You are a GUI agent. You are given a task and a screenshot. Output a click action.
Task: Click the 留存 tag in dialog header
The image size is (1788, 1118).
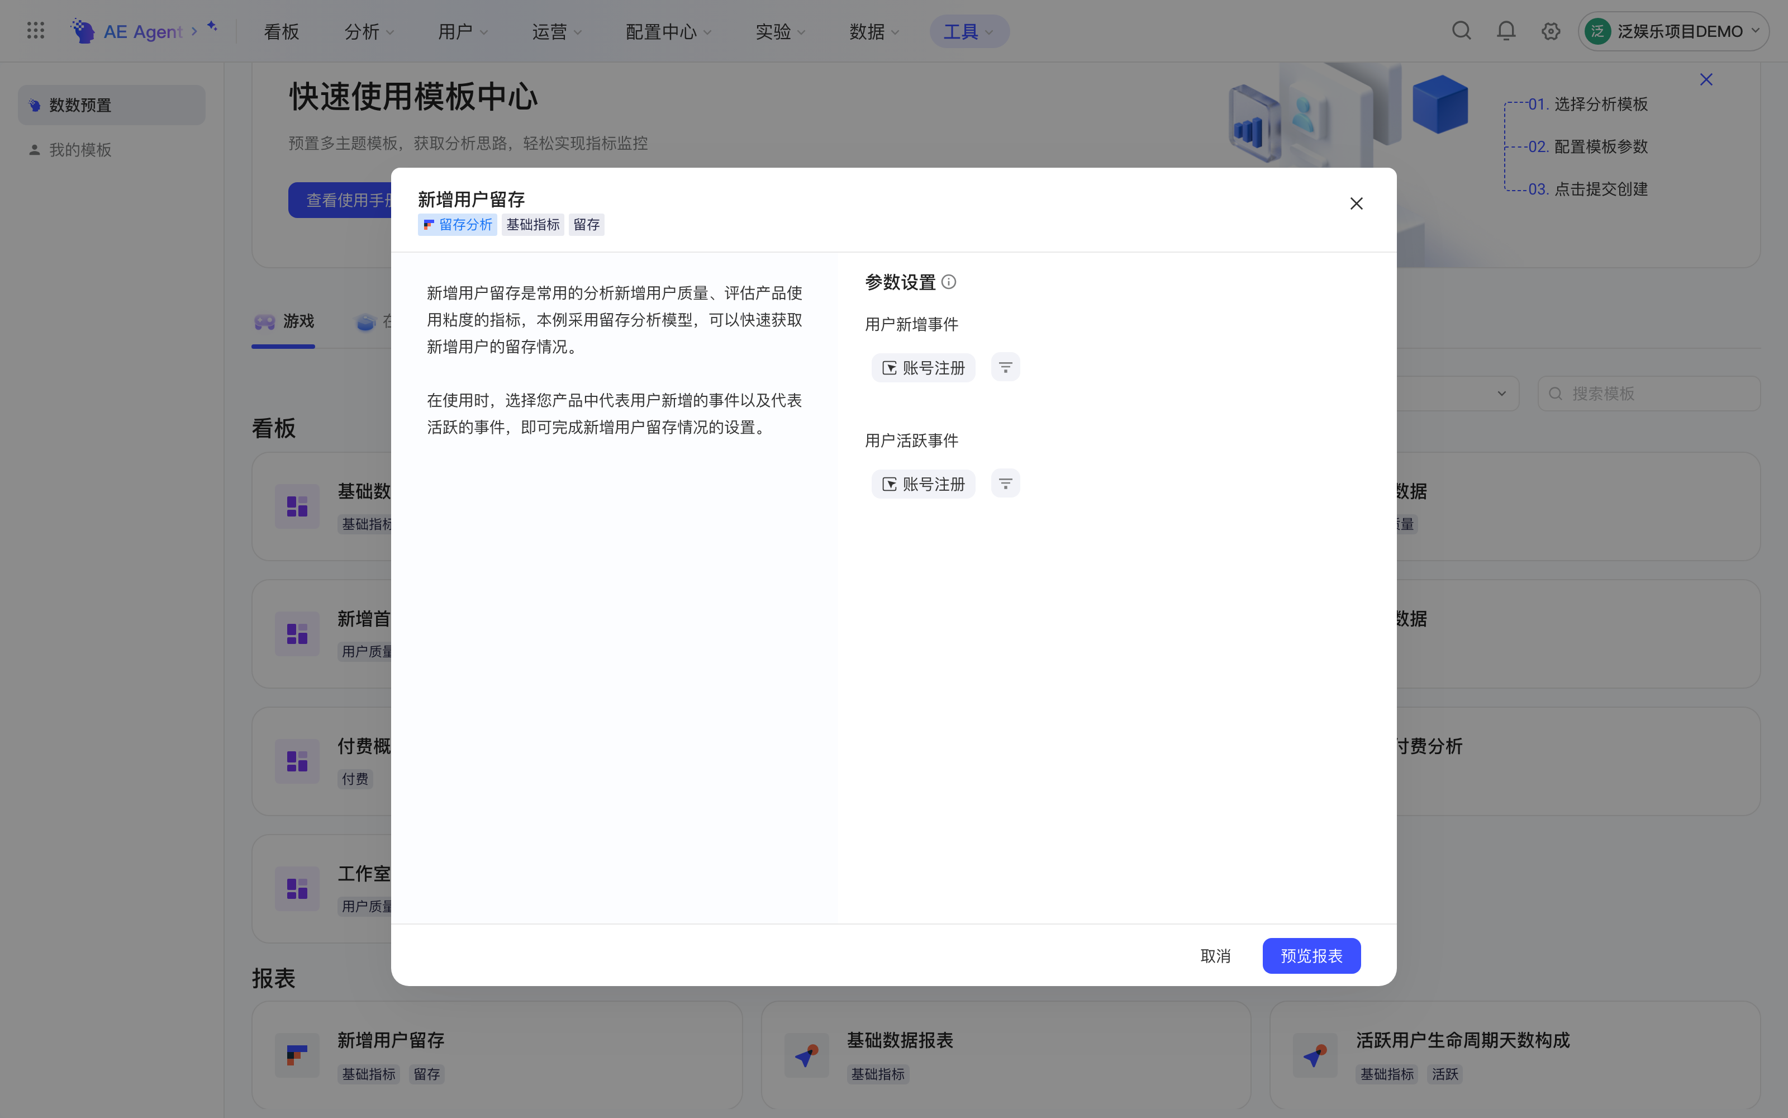[x=587, y=225]
